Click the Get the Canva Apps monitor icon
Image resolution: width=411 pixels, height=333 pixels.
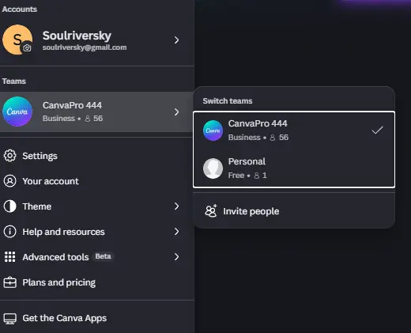(x=10, y=319)
